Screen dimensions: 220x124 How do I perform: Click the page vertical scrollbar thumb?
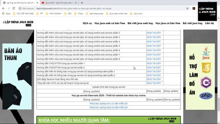click(x=219, y=105)
